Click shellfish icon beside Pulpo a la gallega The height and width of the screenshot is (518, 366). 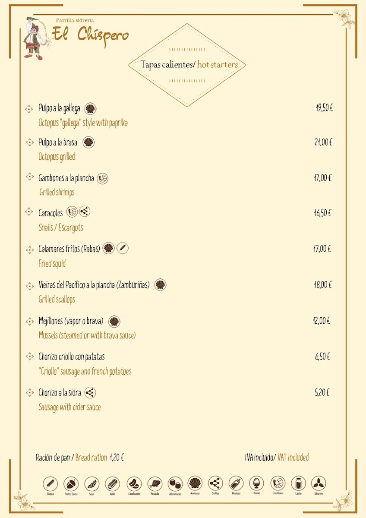click(x=91, y=108)
